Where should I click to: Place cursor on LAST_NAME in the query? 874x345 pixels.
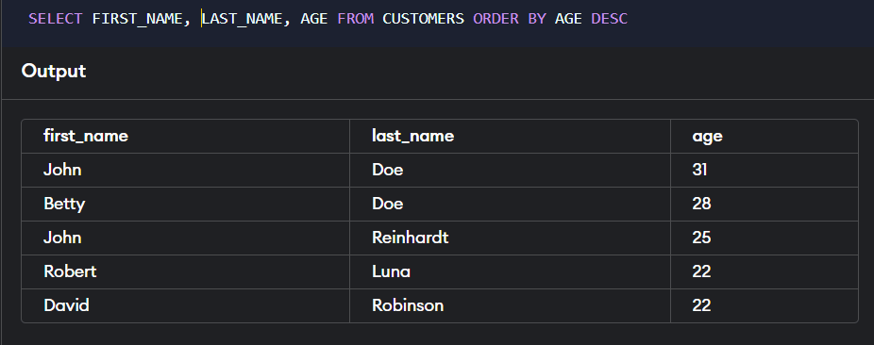point(242,18)
